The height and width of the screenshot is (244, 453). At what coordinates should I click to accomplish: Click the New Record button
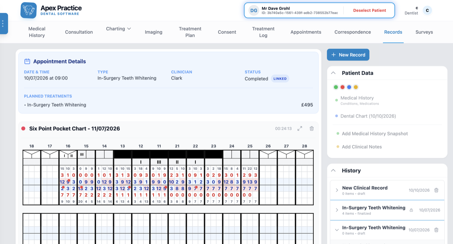[x=348, y=55]
